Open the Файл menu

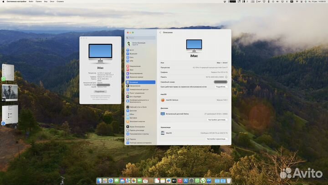[x=31, y=1]
